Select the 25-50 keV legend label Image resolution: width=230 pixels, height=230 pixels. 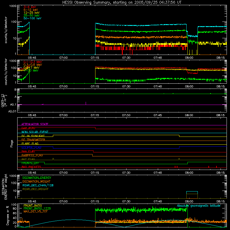point(32,16)
